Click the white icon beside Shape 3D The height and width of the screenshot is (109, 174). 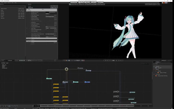pyautogui.click(x=156, y=68)
